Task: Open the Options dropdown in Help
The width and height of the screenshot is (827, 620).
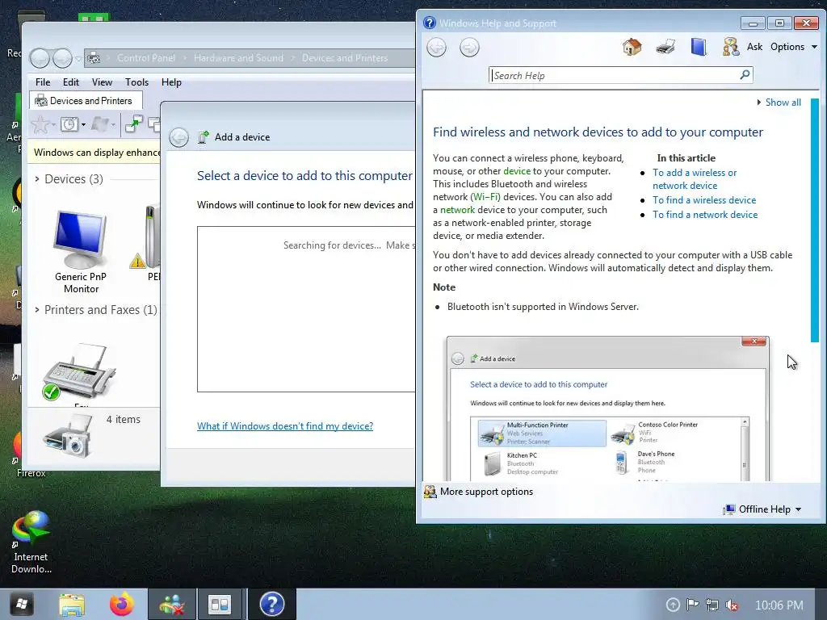Action: (793, 47)
